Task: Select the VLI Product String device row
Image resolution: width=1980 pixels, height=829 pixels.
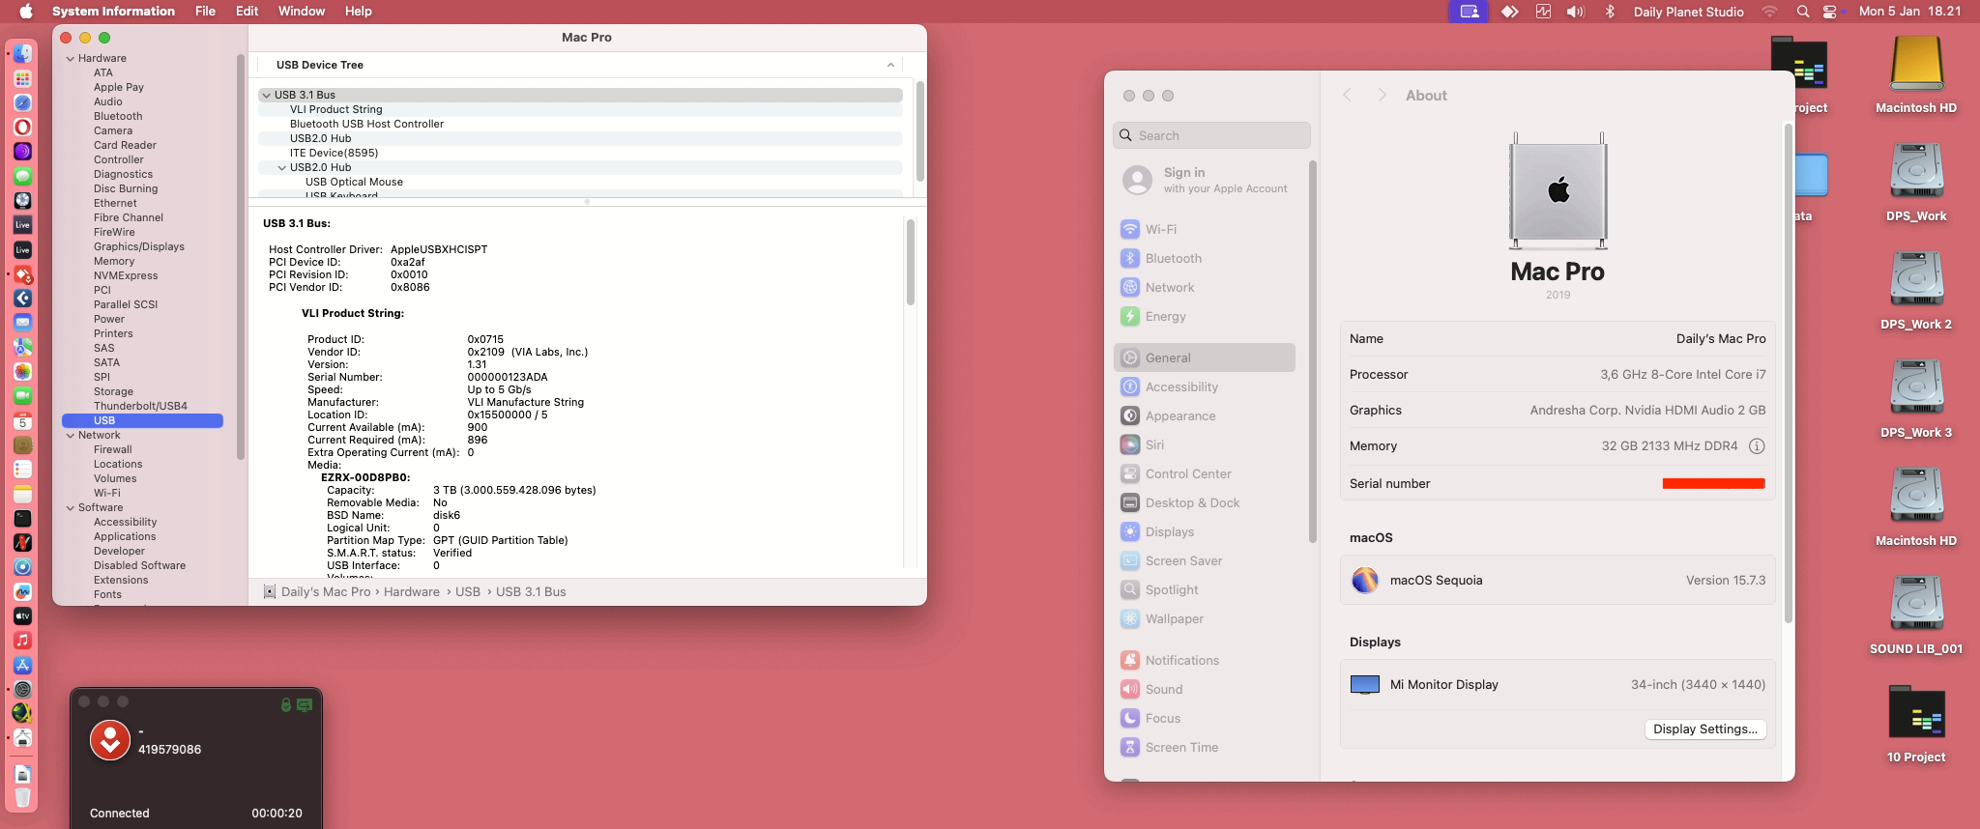Action: tap(580, 109)
